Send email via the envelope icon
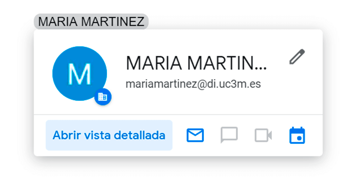This screenshot has width=356, height=178. (x=195, y=135)
